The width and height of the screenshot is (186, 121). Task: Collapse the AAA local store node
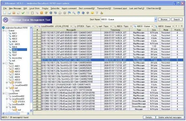7,107
